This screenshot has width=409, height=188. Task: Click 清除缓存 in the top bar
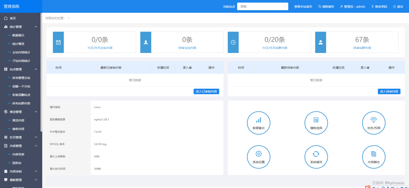pos(328,6)
